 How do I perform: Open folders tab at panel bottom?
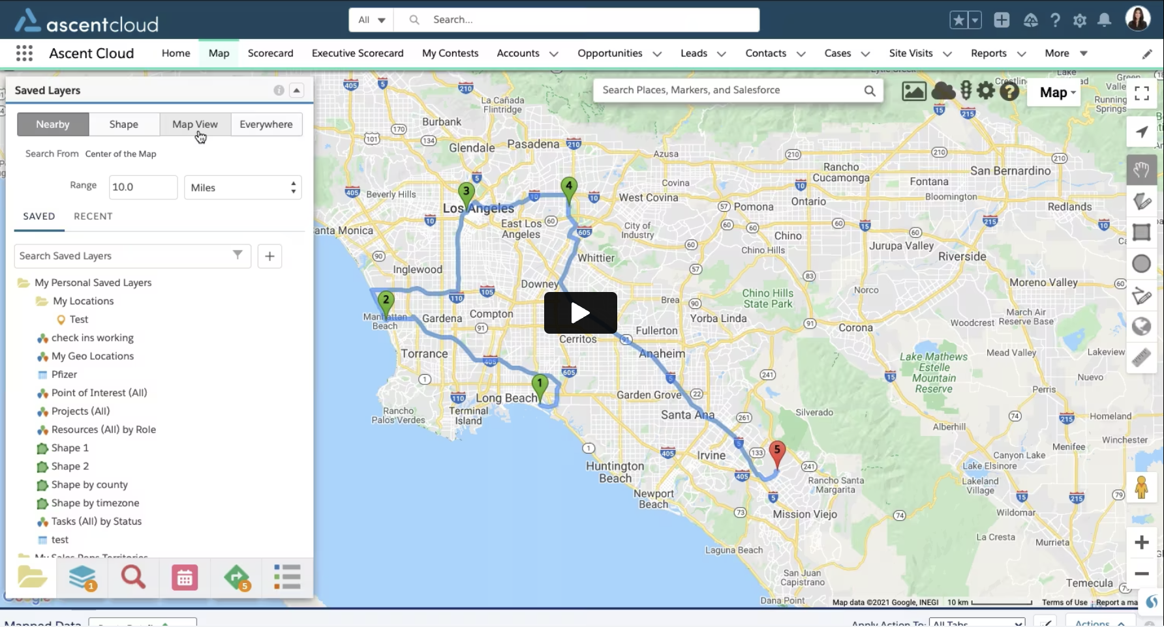pyautogui.click(x=31, y=577)
